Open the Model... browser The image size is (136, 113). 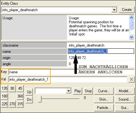pos(125,91)
